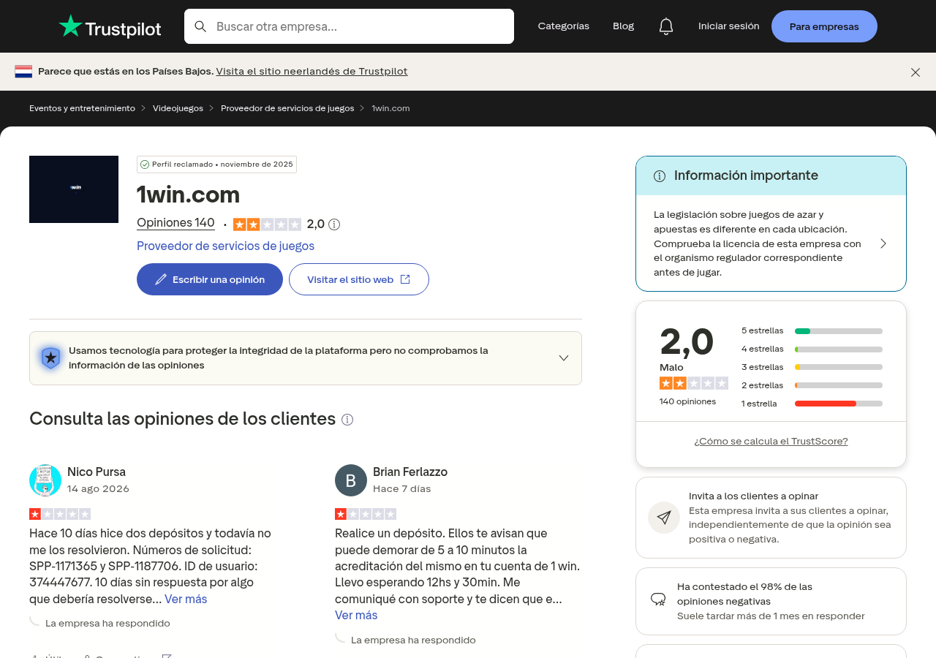The image size is (936, 658).
Task: Click the Perfil reclamado badge
Action: [x=216, y=164]
